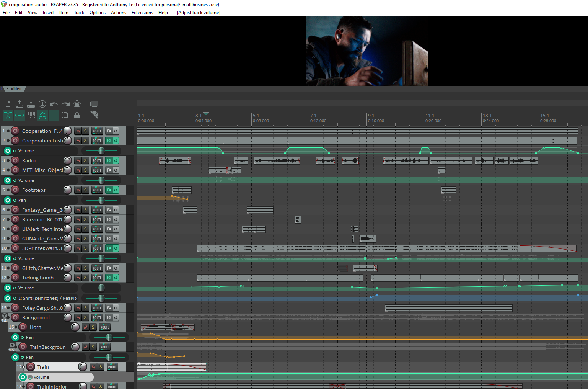Toggle the Repeat loop icon

tap(65, 115)
